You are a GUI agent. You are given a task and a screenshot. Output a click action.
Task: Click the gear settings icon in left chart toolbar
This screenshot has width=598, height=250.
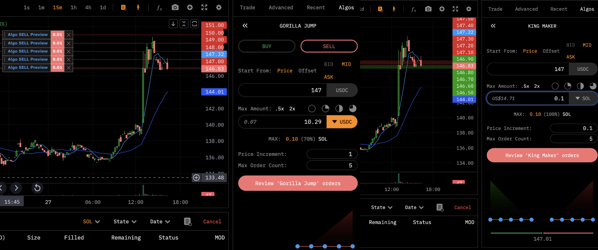(219, 7)
